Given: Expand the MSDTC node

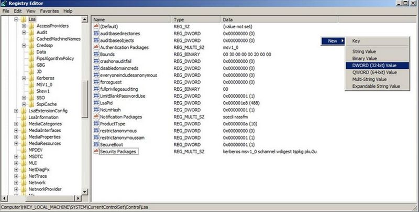Looking at the screenshot, I should 16,156.
